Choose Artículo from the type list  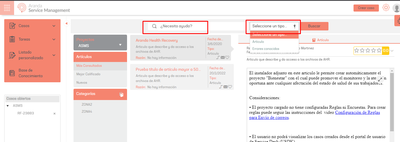click(x=274, y=42)
